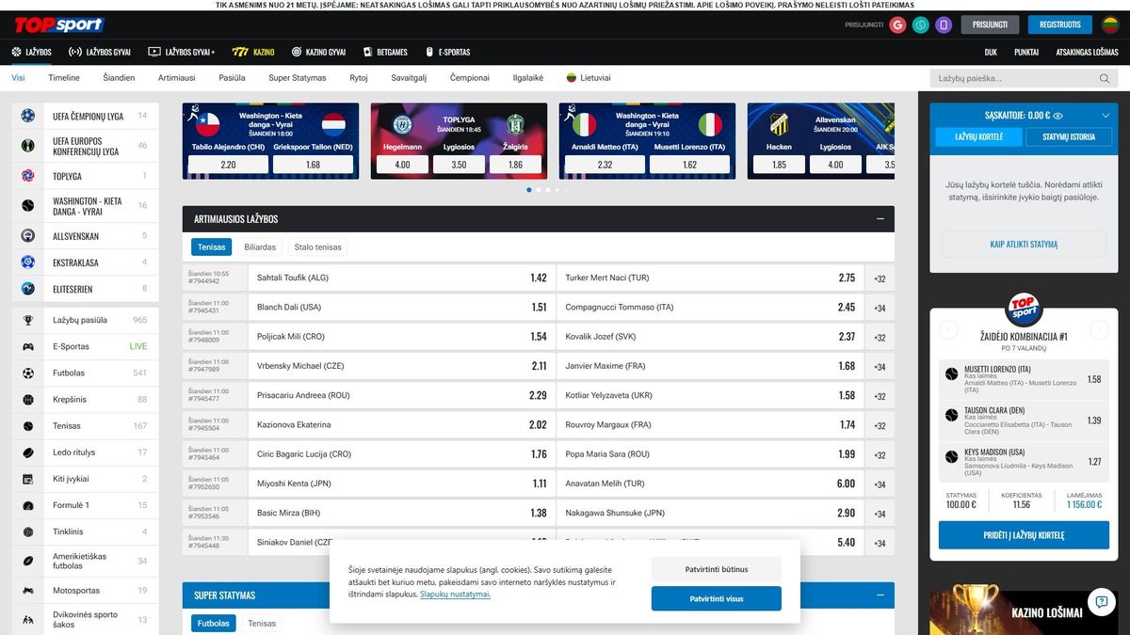Show previous player combination arrow
This screenshot has height=635, width=1130.
pos(949,330)
